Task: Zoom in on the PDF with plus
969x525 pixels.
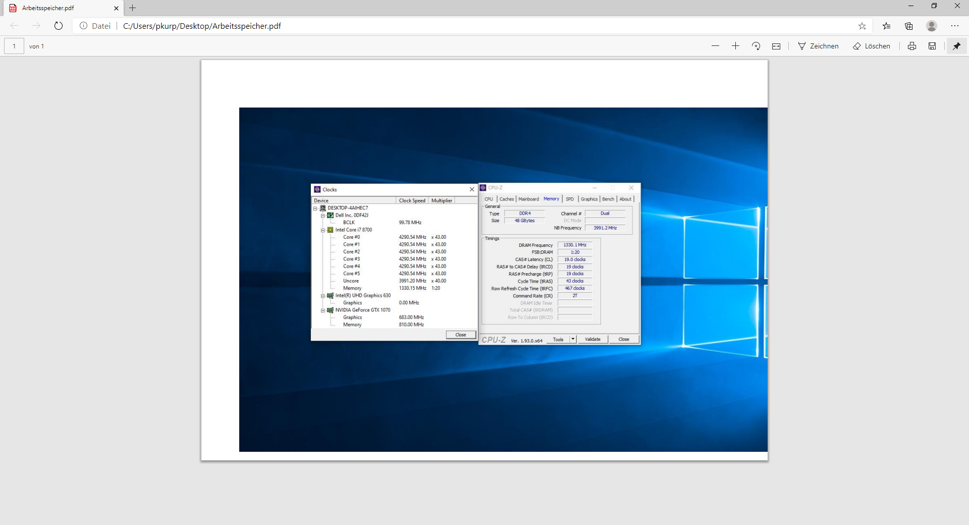Action: tap(735, 46)
